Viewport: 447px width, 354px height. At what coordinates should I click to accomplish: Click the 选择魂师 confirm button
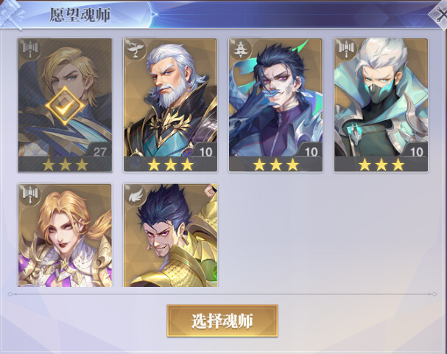tap(222, 321)
